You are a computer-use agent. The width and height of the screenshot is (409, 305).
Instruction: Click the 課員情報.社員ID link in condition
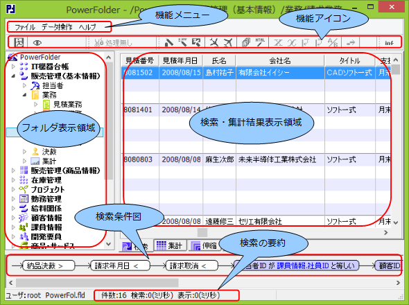tap(302, 265)
